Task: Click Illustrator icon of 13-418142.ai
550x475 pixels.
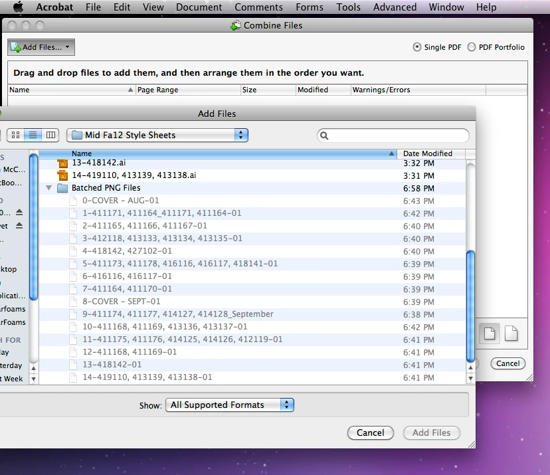Action: pyautogui.click(x=62, y=163)
